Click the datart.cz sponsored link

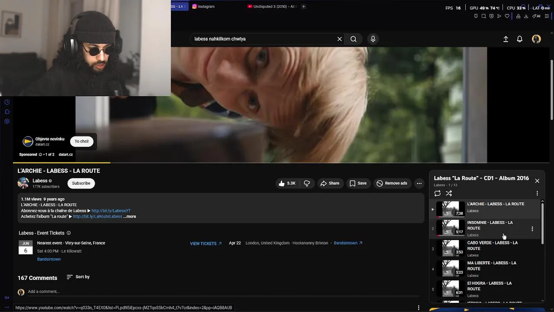click(66, 154)
